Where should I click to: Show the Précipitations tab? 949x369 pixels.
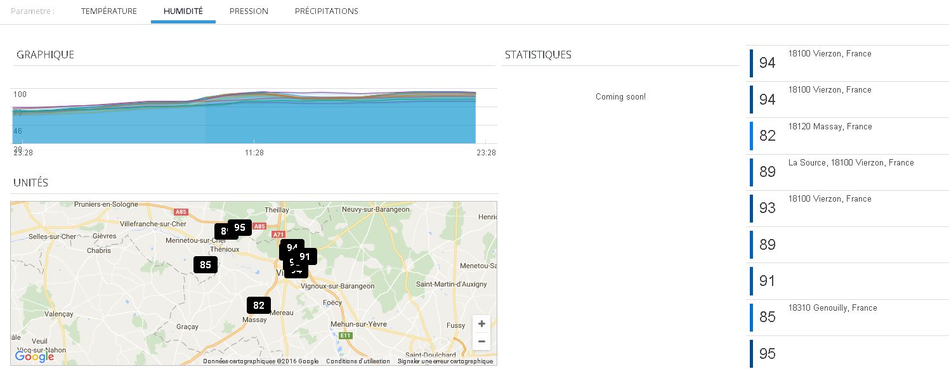coord(326,11)
